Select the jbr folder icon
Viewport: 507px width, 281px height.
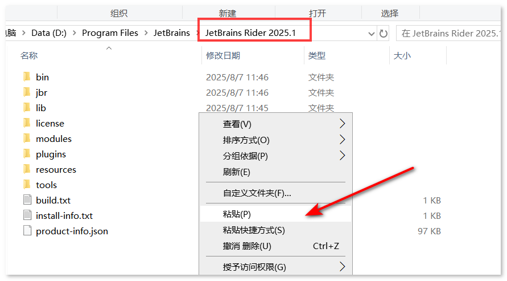[27, 92]
